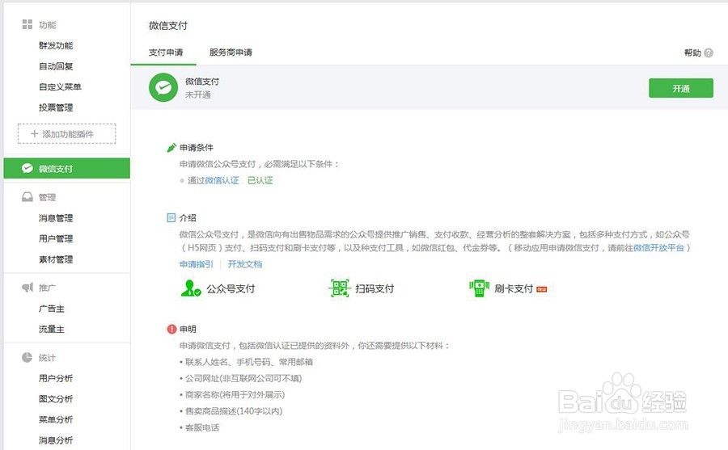
Task: Click the 扫码支付 label
Action: (x=375, y=288)
